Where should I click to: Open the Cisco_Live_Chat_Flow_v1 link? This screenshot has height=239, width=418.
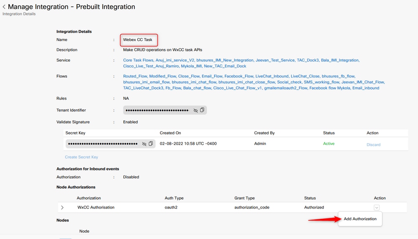[238, 88]
